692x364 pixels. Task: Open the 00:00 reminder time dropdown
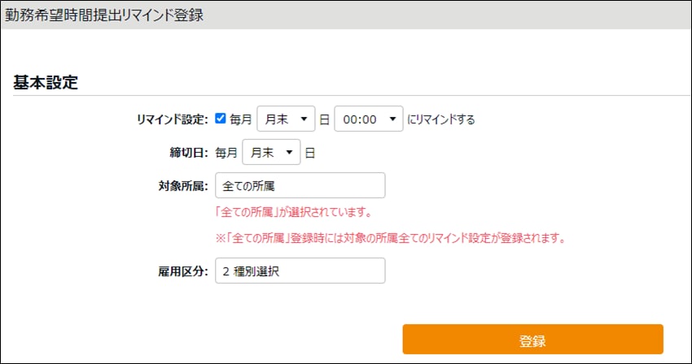(x=368, y=119)
